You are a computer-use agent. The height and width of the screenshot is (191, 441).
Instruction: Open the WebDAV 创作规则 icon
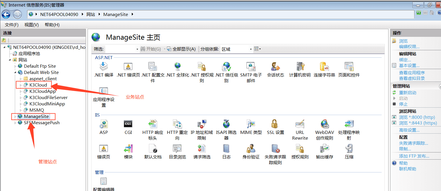click(x=324, y=124)
